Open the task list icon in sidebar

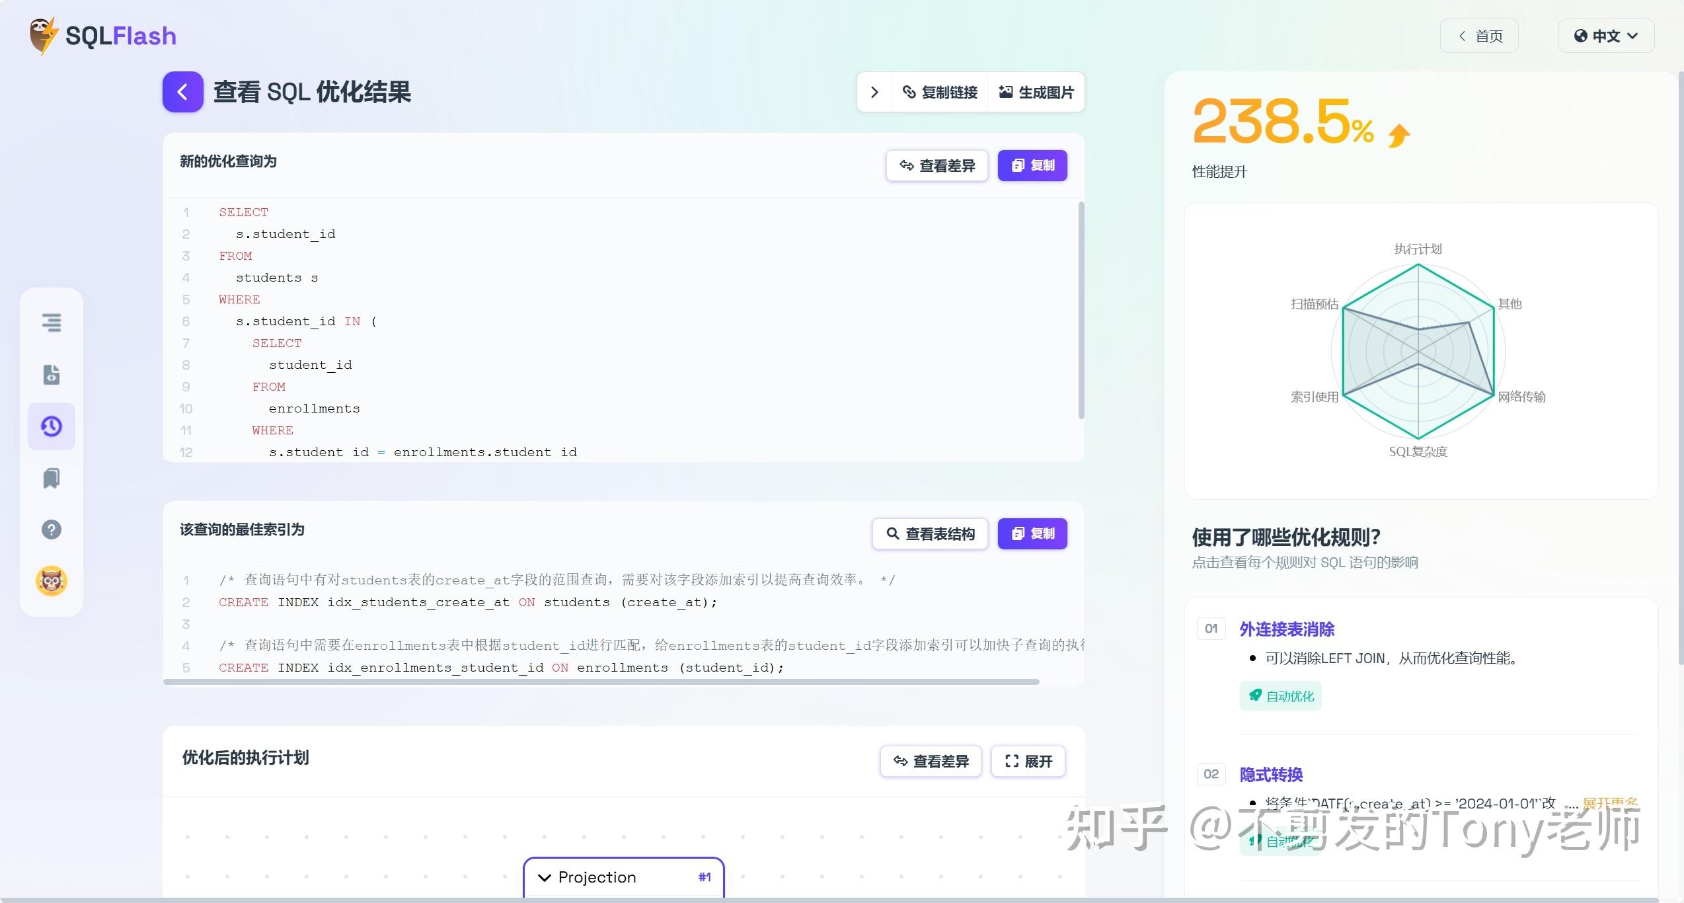point(51,323)
